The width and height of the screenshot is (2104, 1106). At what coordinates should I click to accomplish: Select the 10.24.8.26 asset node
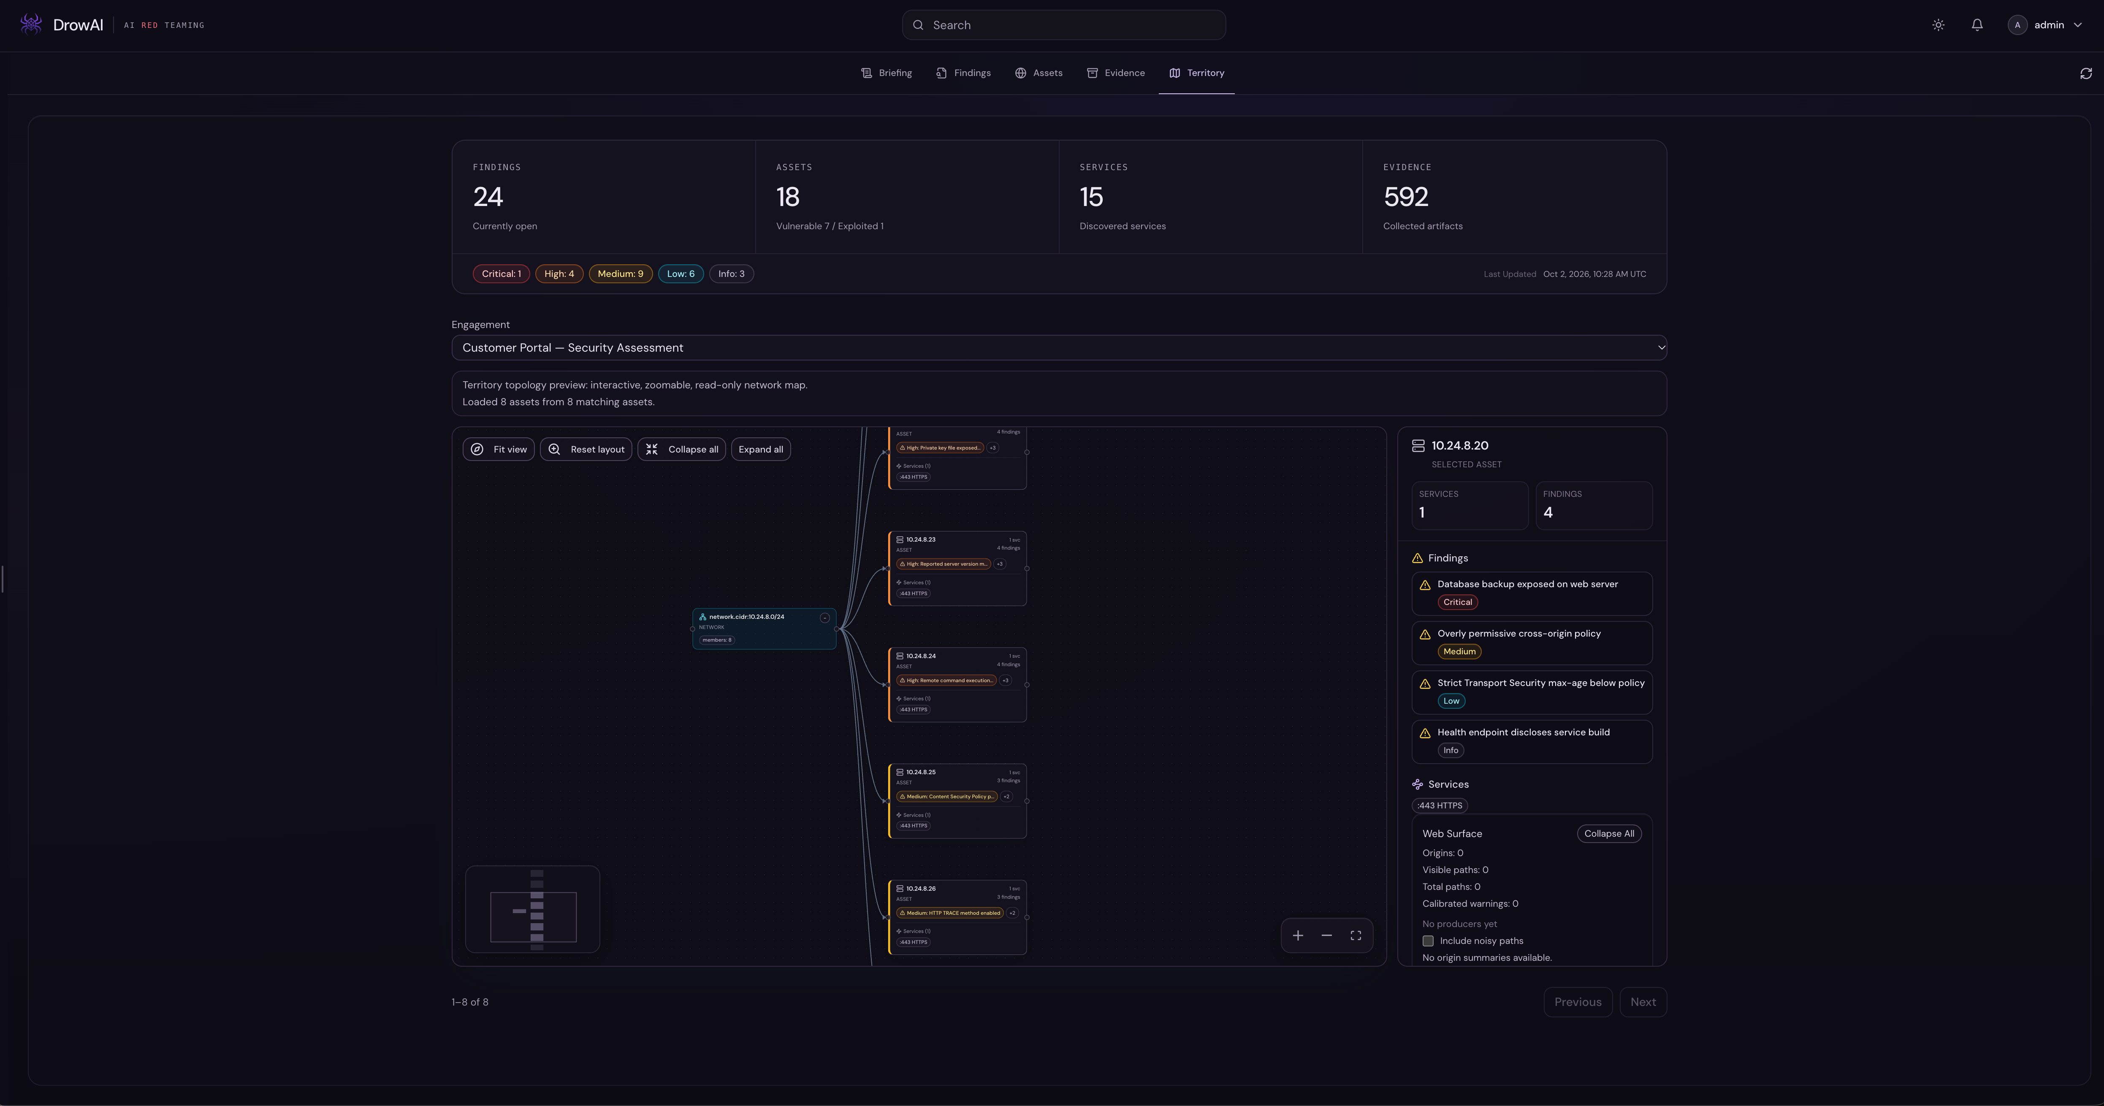click(x=957, y=917)
